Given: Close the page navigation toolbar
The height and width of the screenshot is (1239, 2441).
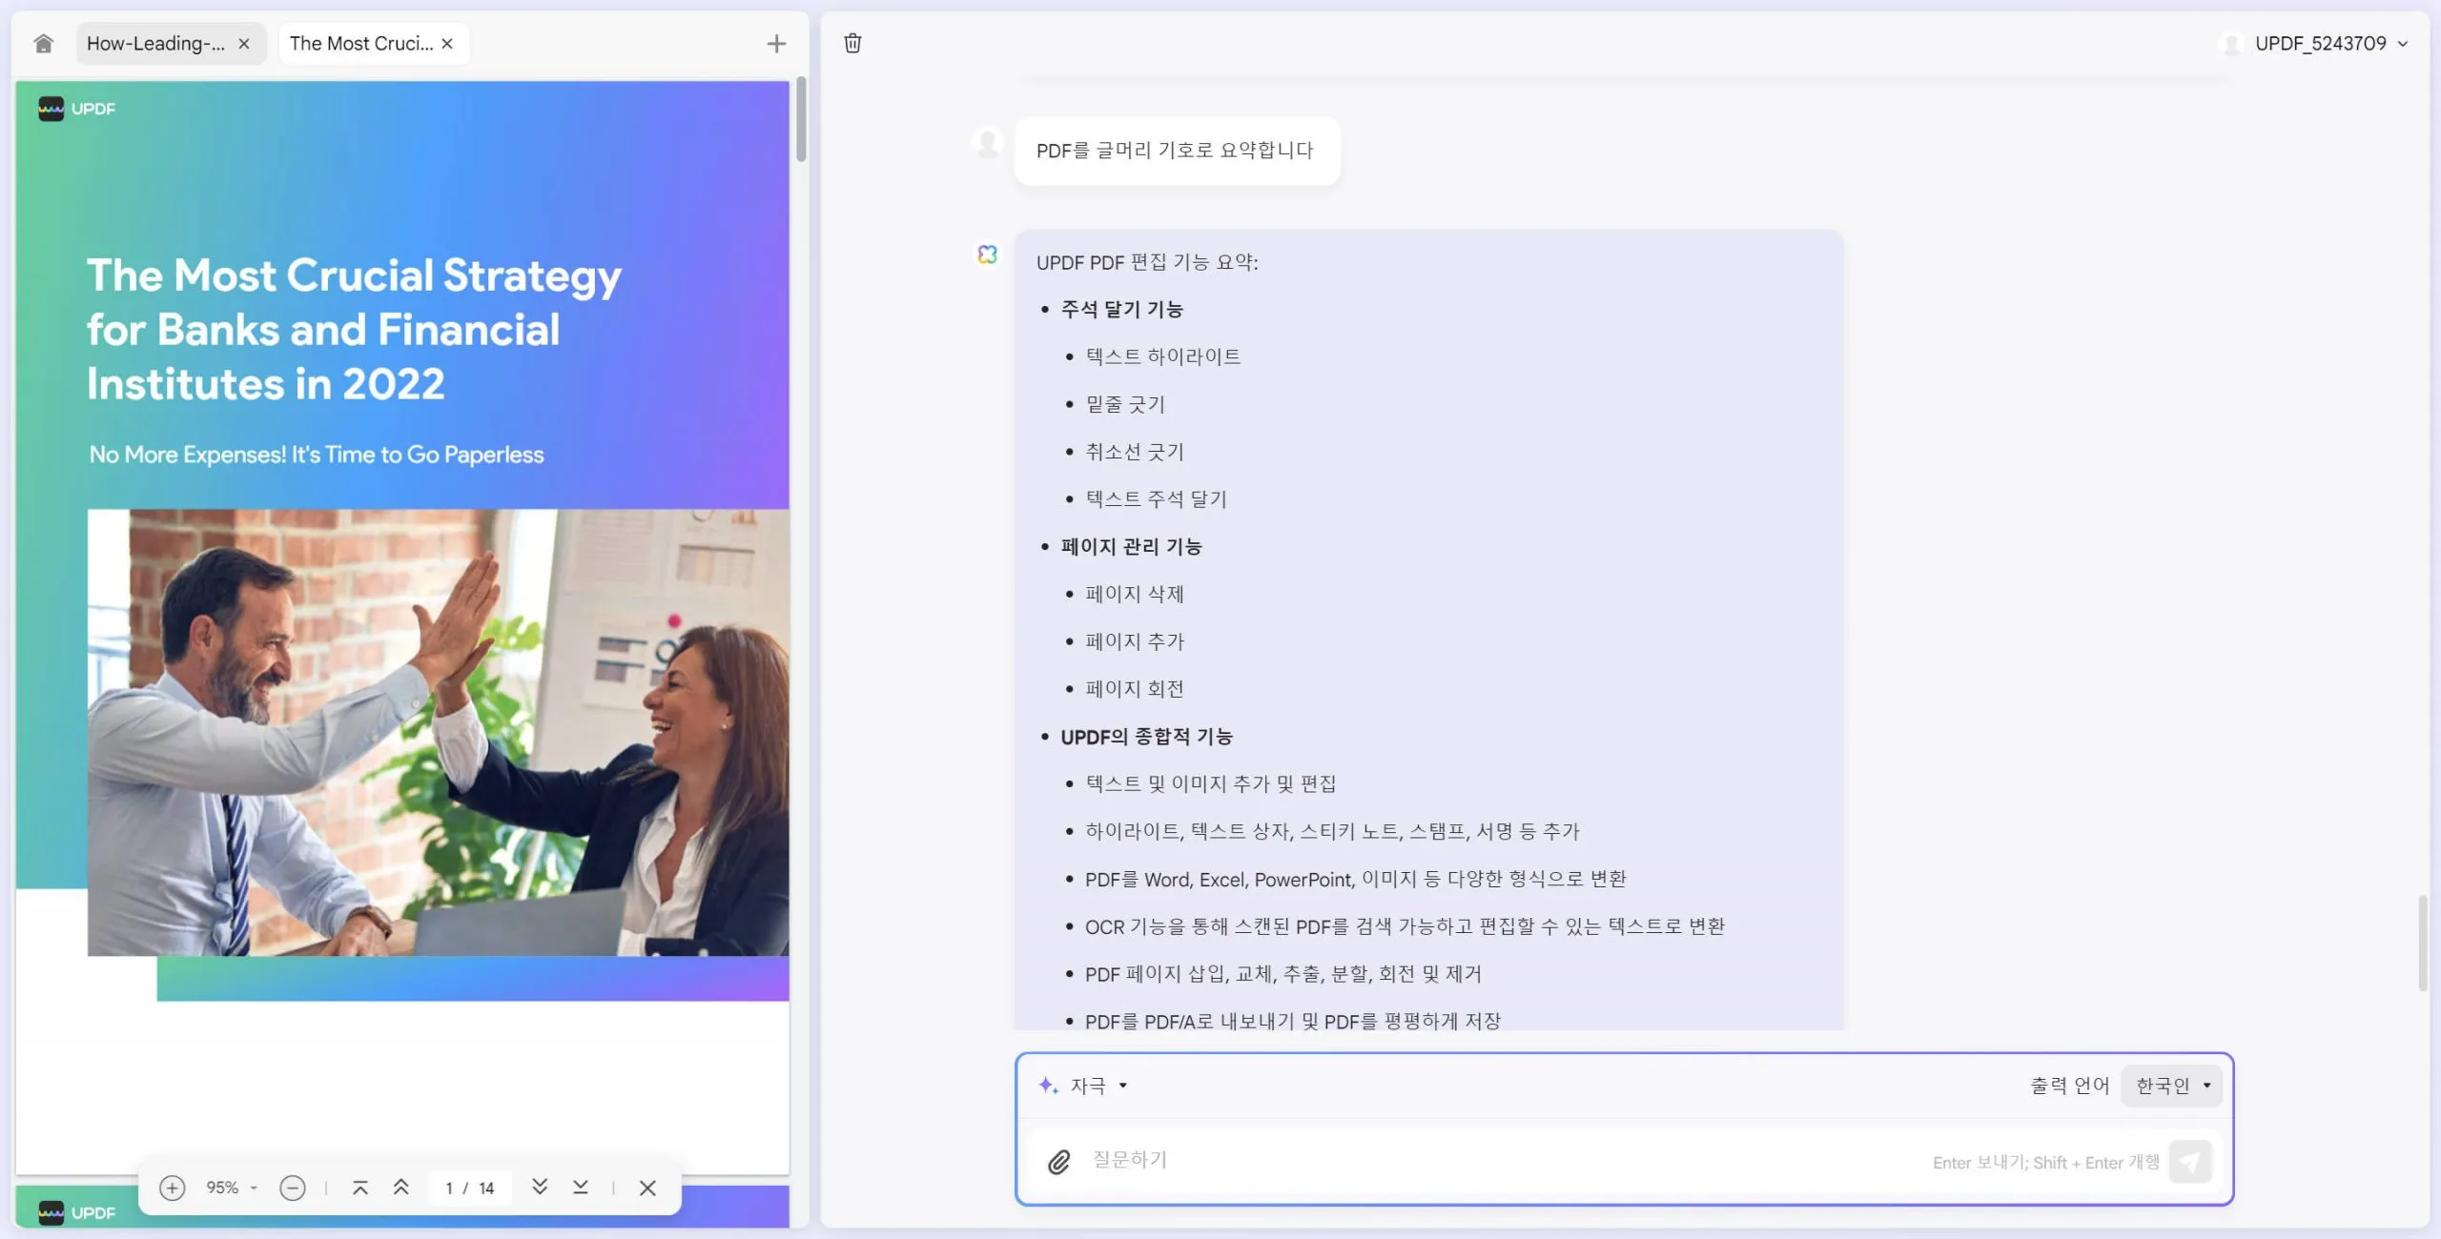Looking at the screenshot, I should click(x=647, y=1188).
